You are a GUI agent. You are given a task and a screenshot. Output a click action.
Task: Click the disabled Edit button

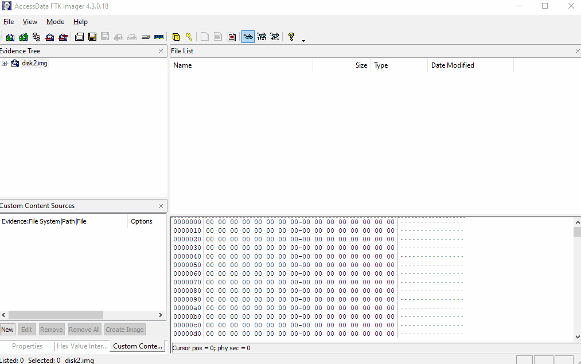[x=26, y=330]
